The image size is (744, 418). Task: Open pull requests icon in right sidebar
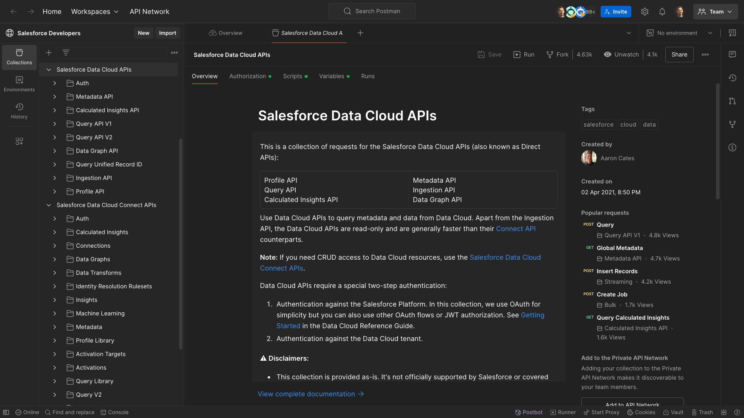pyautogui.click(x=732, y=101)
